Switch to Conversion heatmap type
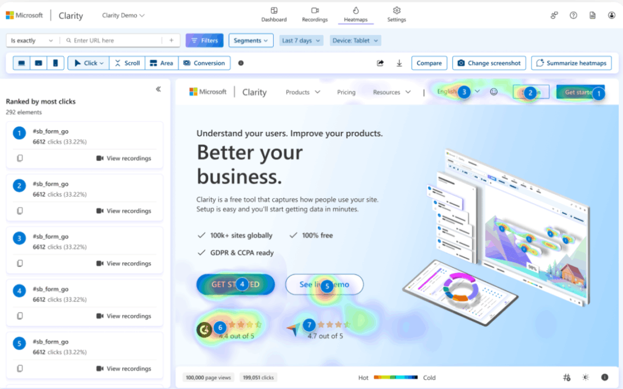 [x=204, y=63]
